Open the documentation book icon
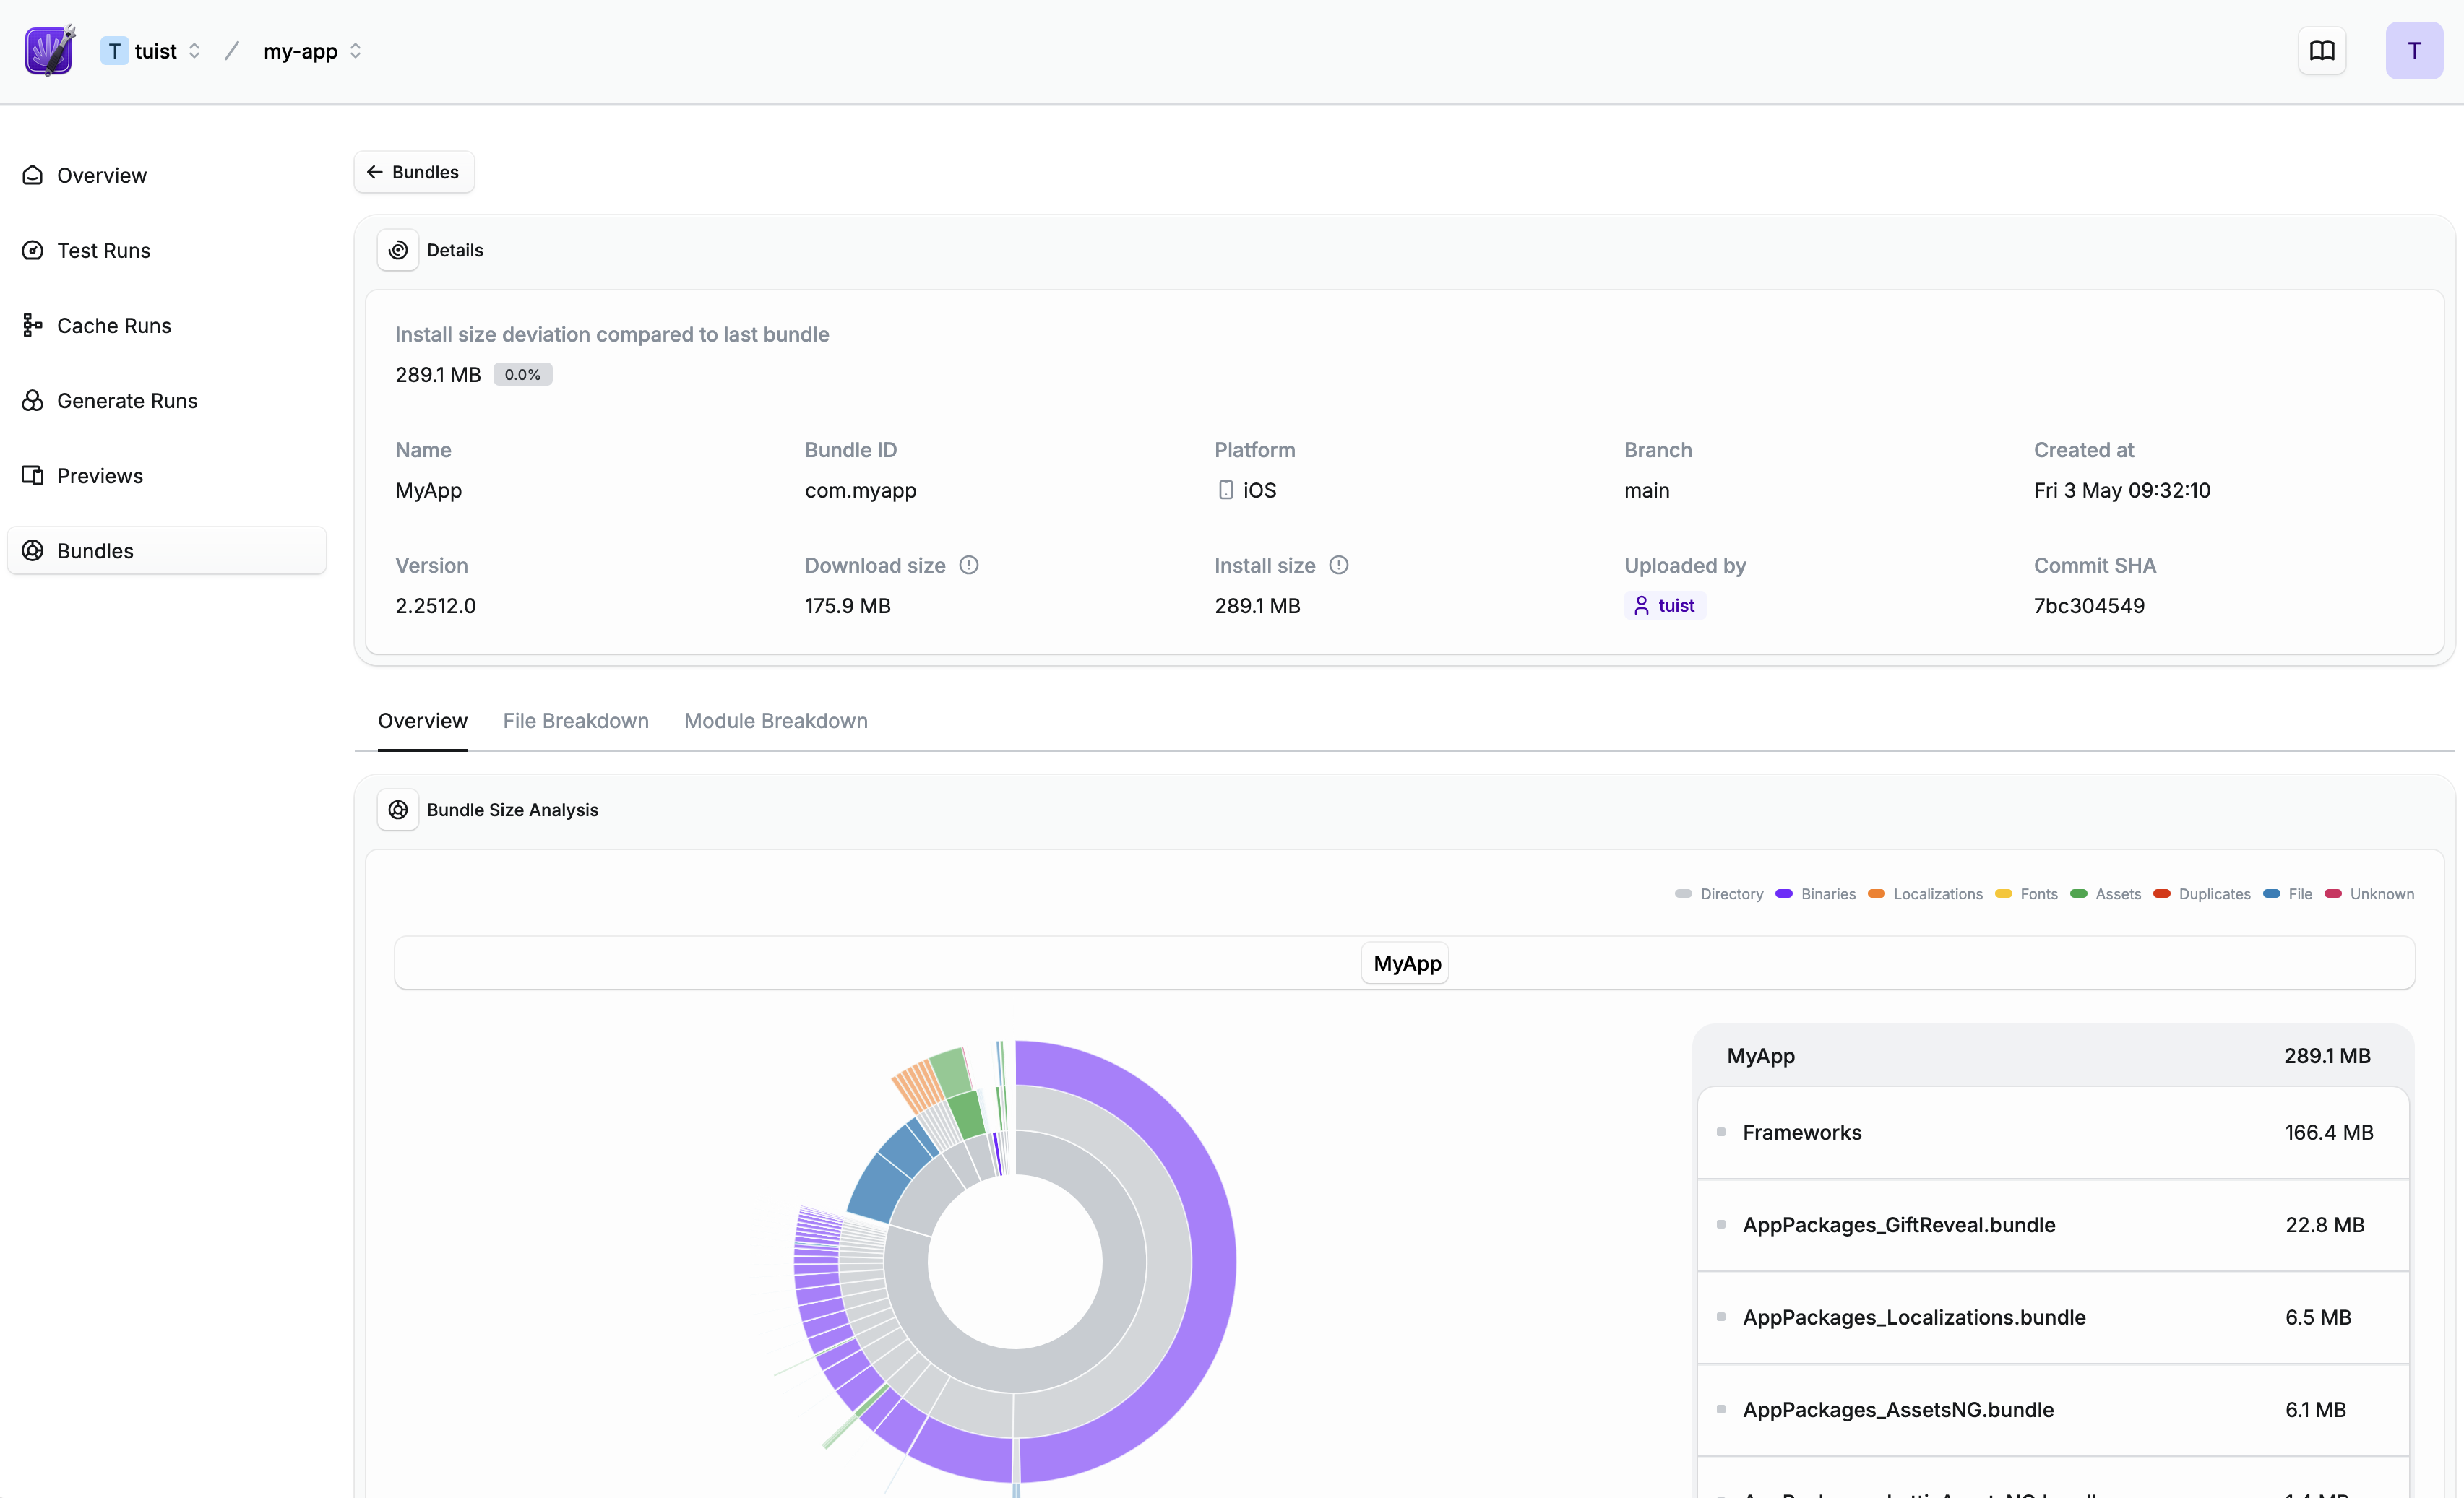 [2321, 51]
